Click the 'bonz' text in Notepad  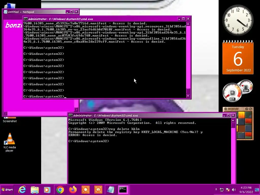pyautogui.click(x=14, y=25)
